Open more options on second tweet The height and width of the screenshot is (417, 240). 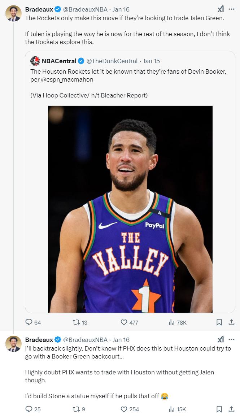(232, 339)
